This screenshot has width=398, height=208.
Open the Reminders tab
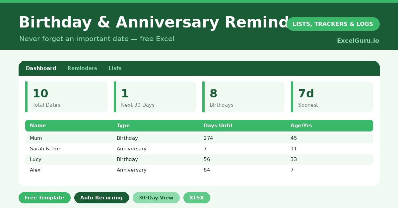(x=82, y=68)
